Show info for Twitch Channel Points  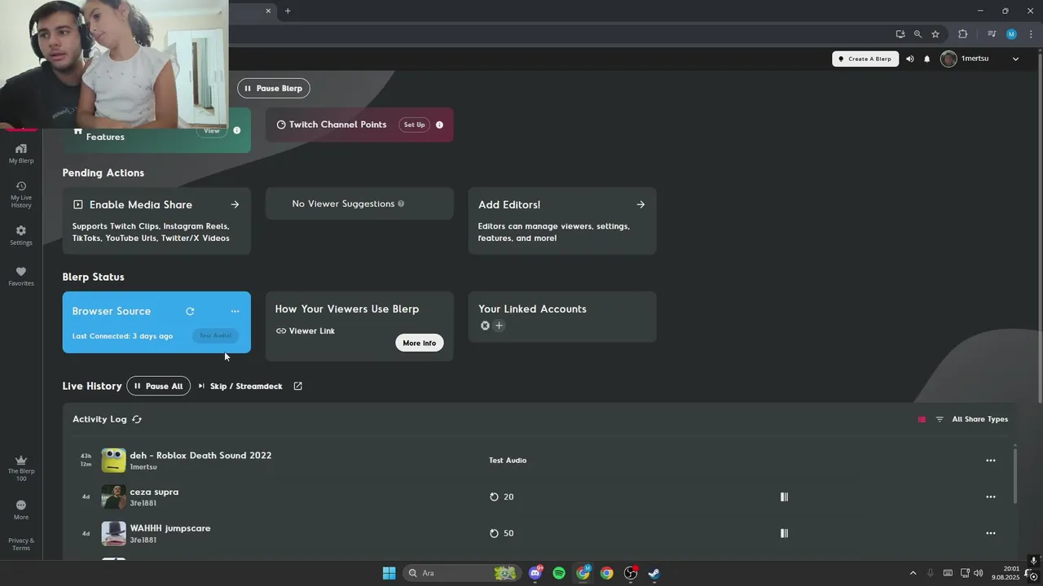click(x=439, y=125)
